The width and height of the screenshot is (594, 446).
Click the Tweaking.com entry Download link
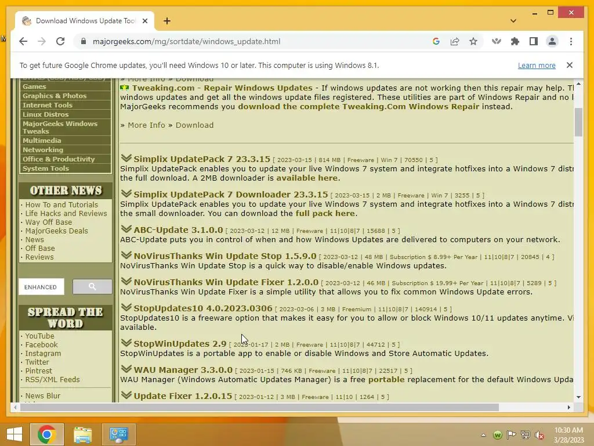(194, 125)
